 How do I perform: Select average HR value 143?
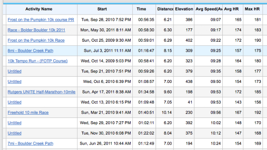click(x=238, y=102)
